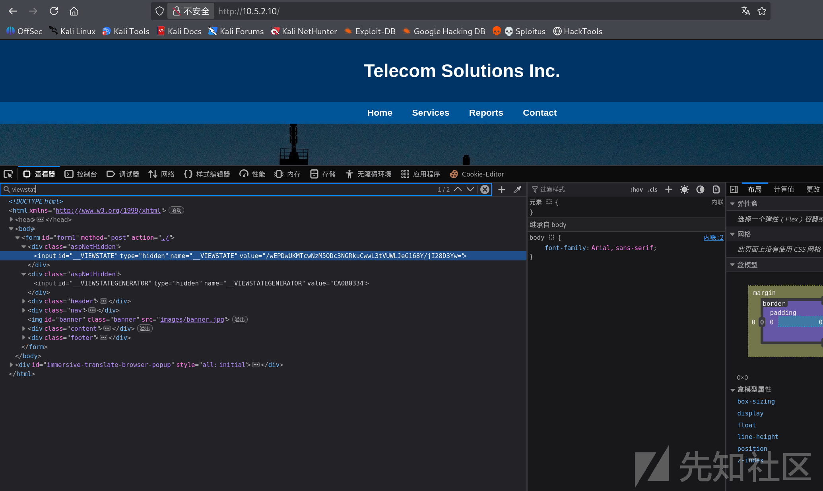Image resolution: width=823 pixels, height=491 pixels.
Task: Open the HackTools bookmark
Action: 578,31
